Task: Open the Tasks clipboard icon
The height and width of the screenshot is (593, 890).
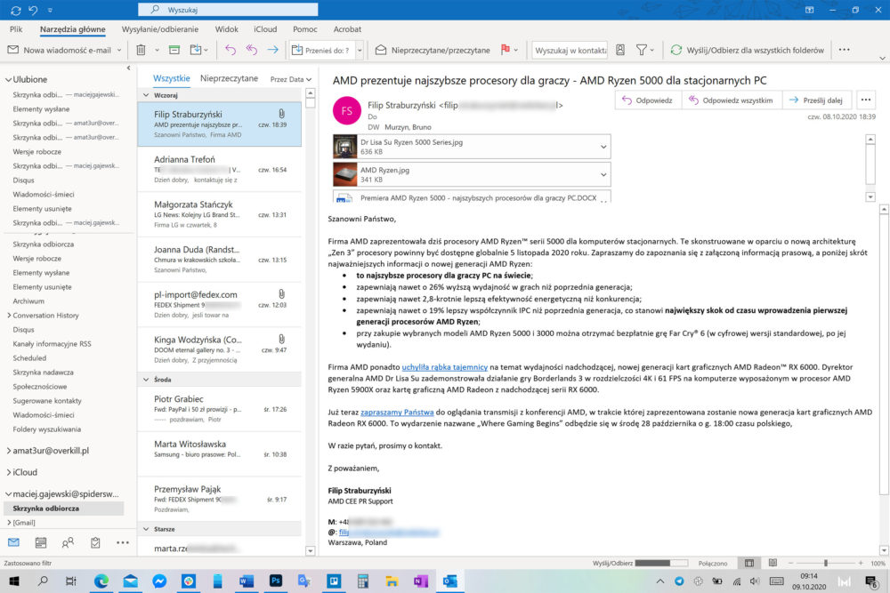Action: click(x=95, y=542)
